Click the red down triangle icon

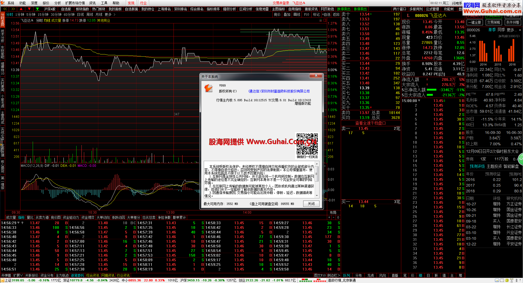coord(29,9)
